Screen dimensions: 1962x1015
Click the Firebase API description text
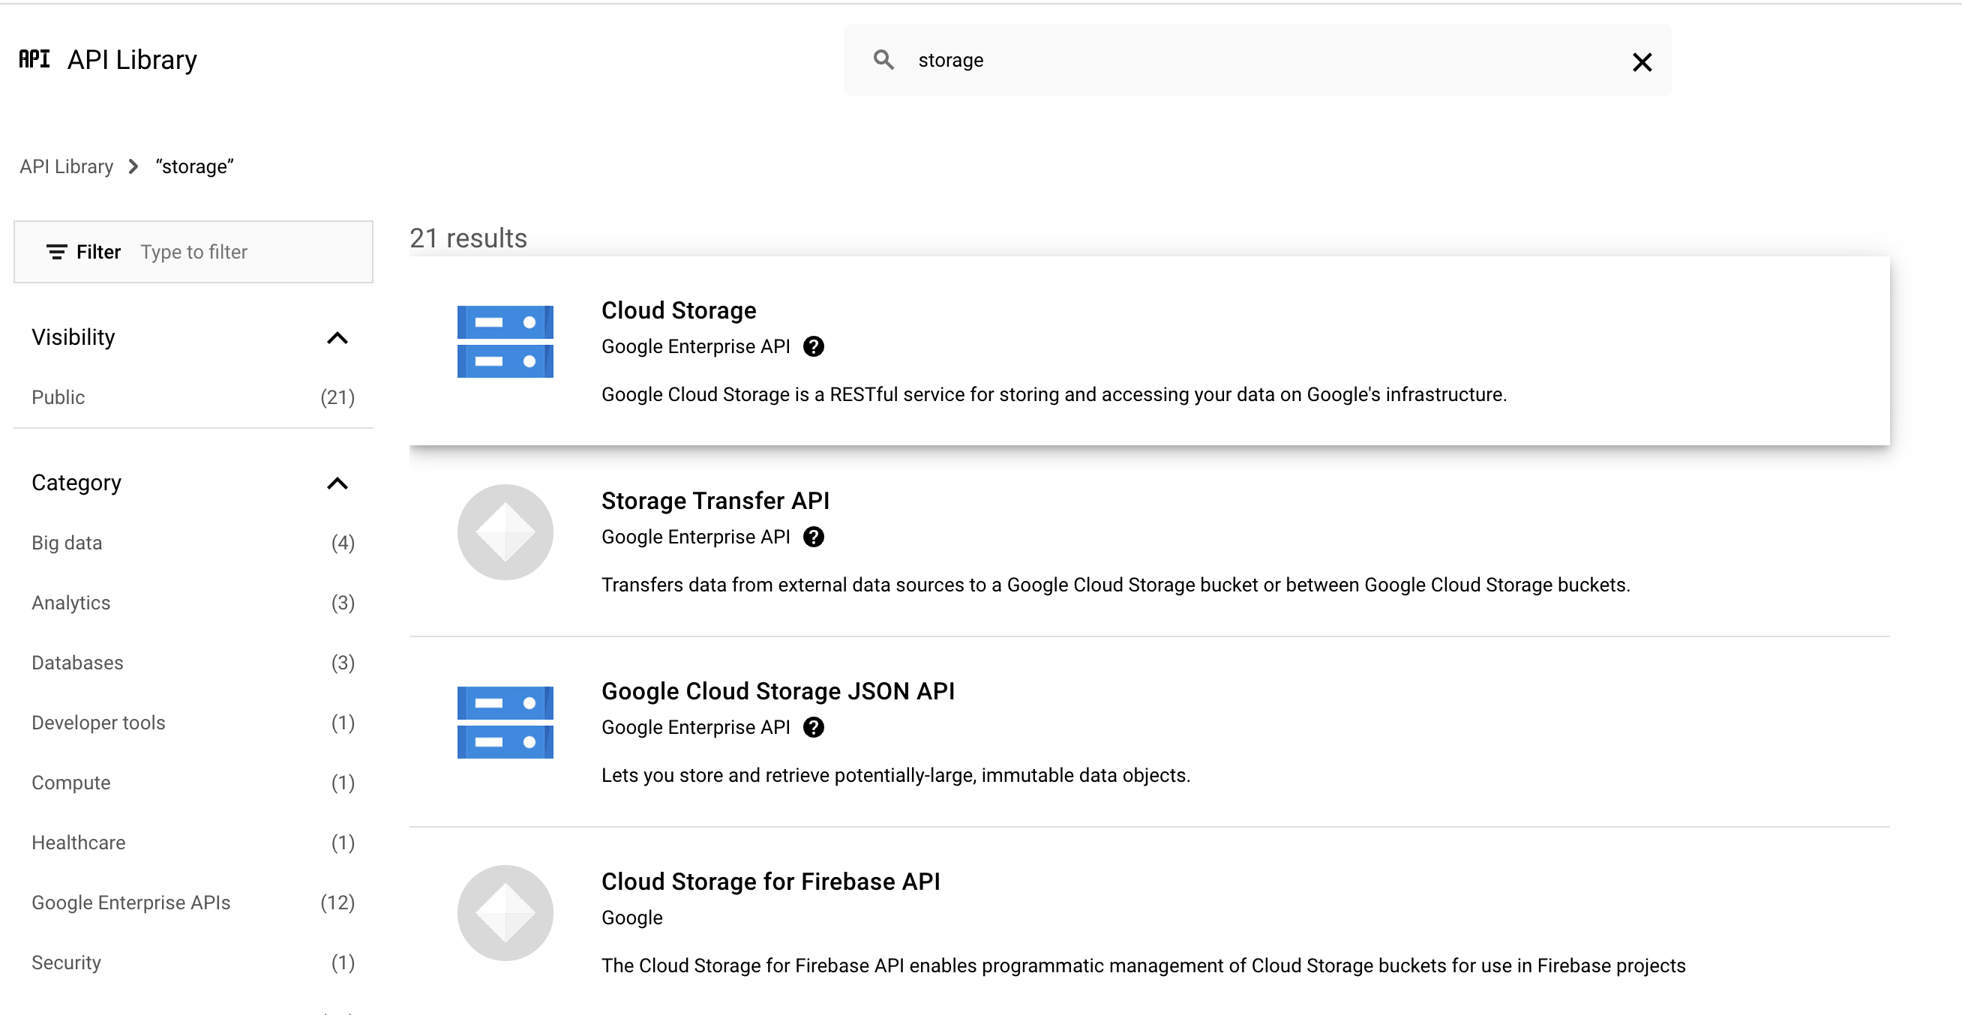pyautogui.click(x=1143, y=966)
